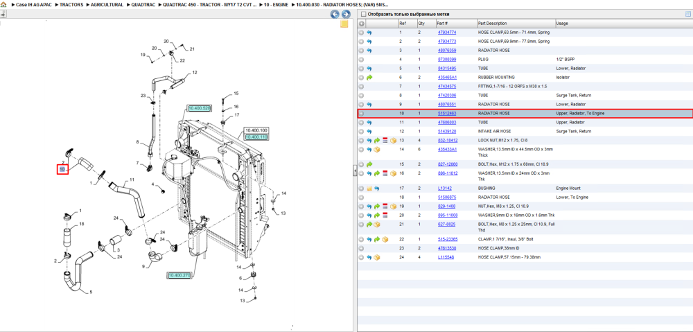Open the '10.400.030 - RADIATOR HOSES' breadcrumb

342,4
